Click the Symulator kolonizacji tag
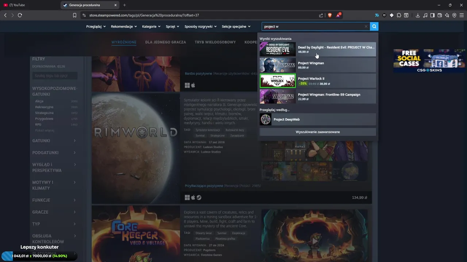 (x=207, y=130)
